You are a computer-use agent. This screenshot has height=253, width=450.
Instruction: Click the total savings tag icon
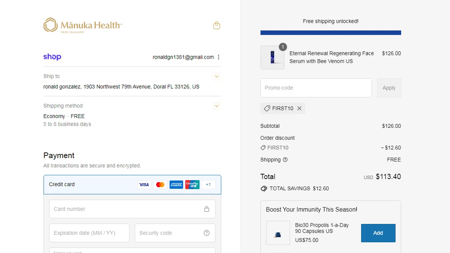[x=264, y=188]
